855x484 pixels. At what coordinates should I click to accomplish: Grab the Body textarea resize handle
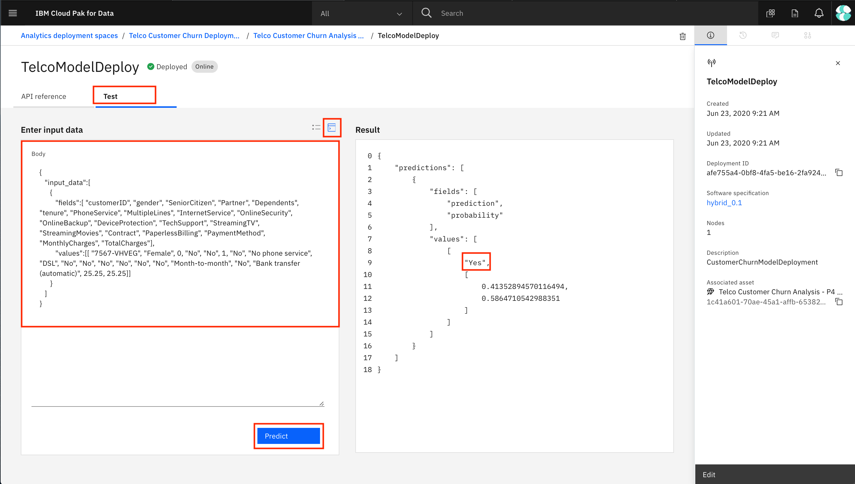pyautogui.click(x=321, y=404)
